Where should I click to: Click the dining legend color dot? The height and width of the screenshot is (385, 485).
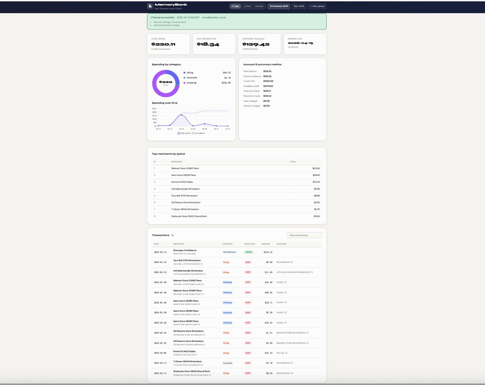click(x=185, y=73)
